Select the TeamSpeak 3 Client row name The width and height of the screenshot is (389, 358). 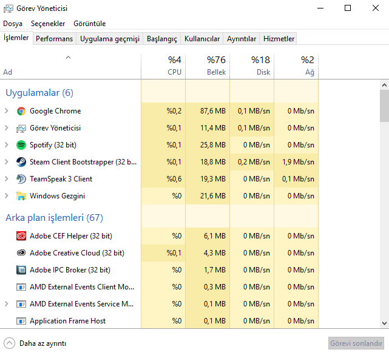point(61,179)
